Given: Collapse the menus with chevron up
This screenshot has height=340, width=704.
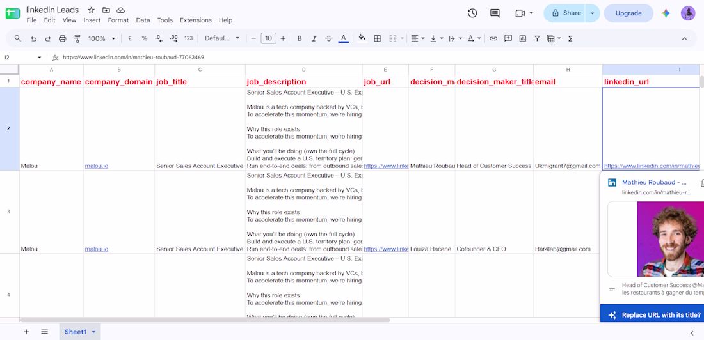Looking at the screenshot, I should pos(684,38).
